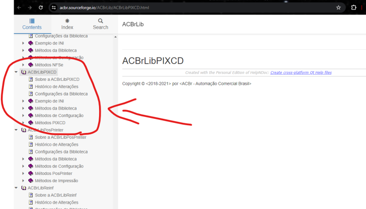The height and width of the screenshot is (209, 366).
Task: Open Configurações da Biblioteca under ACBrLibPosPrinter
Action: [x=61, y=152]
